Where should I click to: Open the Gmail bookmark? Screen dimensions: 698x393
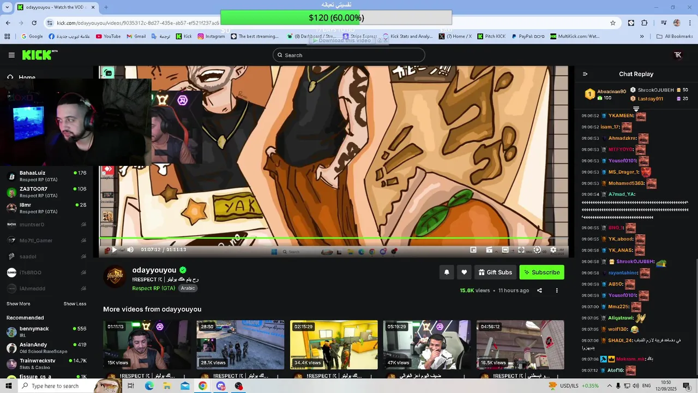tap(136, 37)
